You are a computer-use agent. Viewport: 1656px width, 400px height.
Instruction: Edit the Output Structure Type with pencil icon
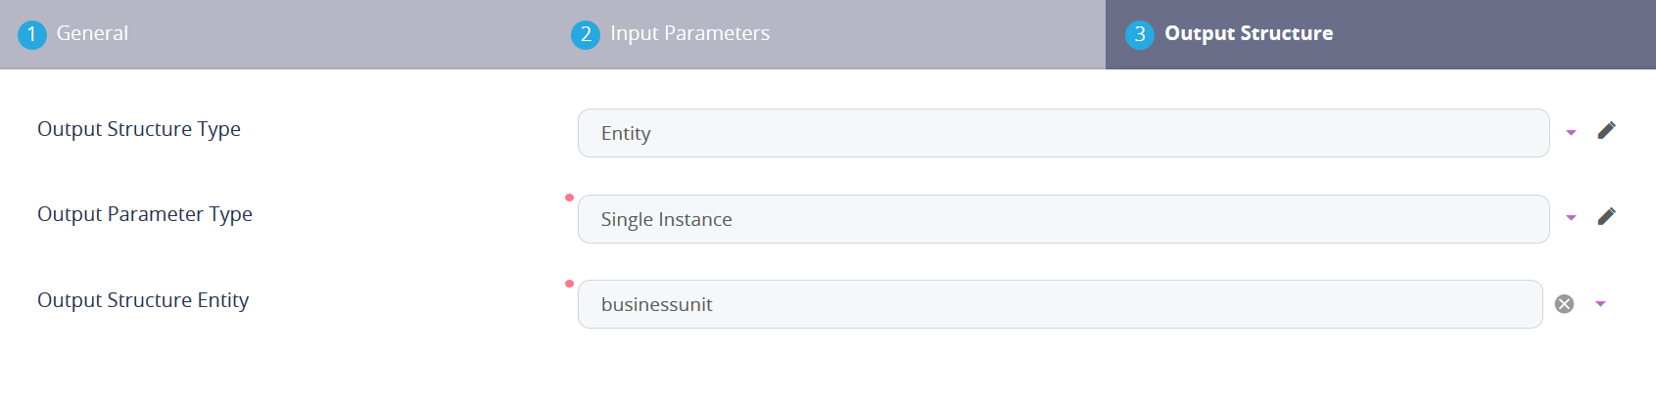(x=1606, y=130)
